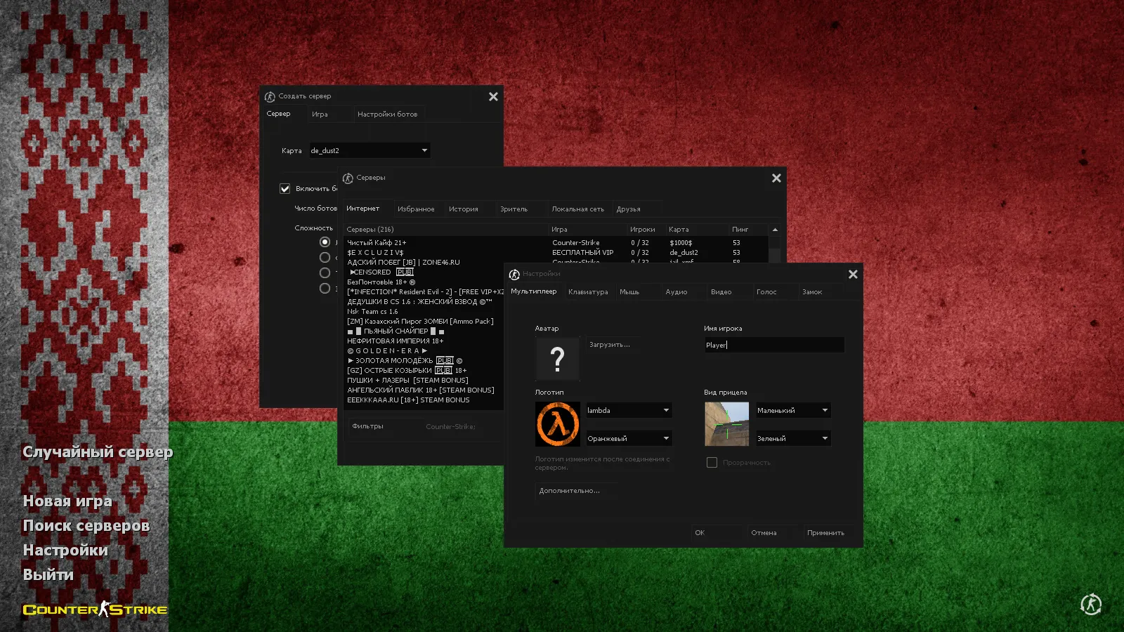Viewport: 1124px width, 632px height.
Task: Click the Загрузить avatar upload button
Action: tap(610, 345)
